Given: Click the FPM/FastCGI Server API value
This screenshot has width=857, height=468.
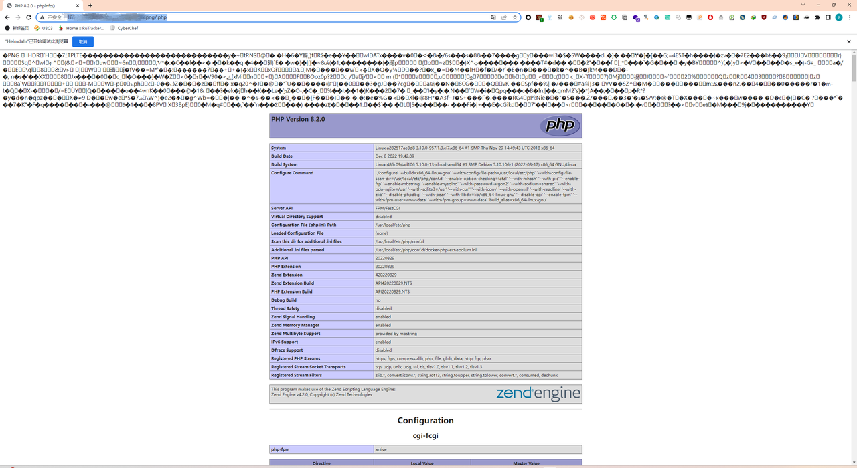Looking at the screenshot, I should [388, 208].
